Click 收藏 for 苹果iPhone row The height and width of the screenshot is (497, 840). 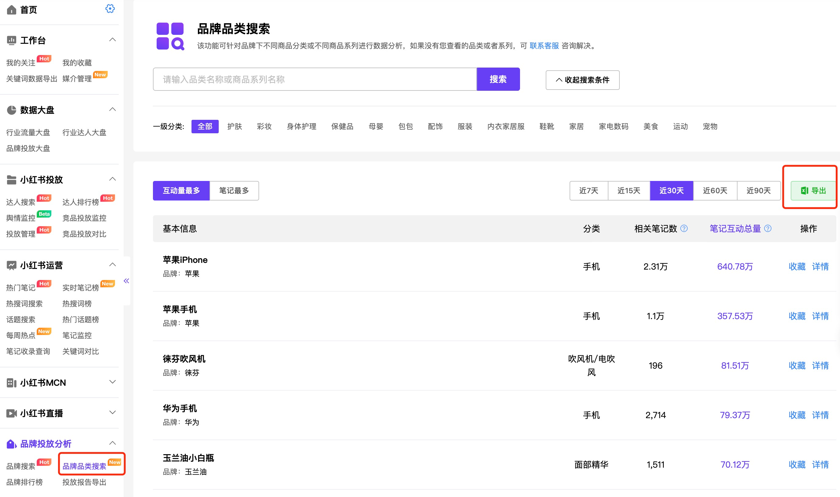(797, 267)
